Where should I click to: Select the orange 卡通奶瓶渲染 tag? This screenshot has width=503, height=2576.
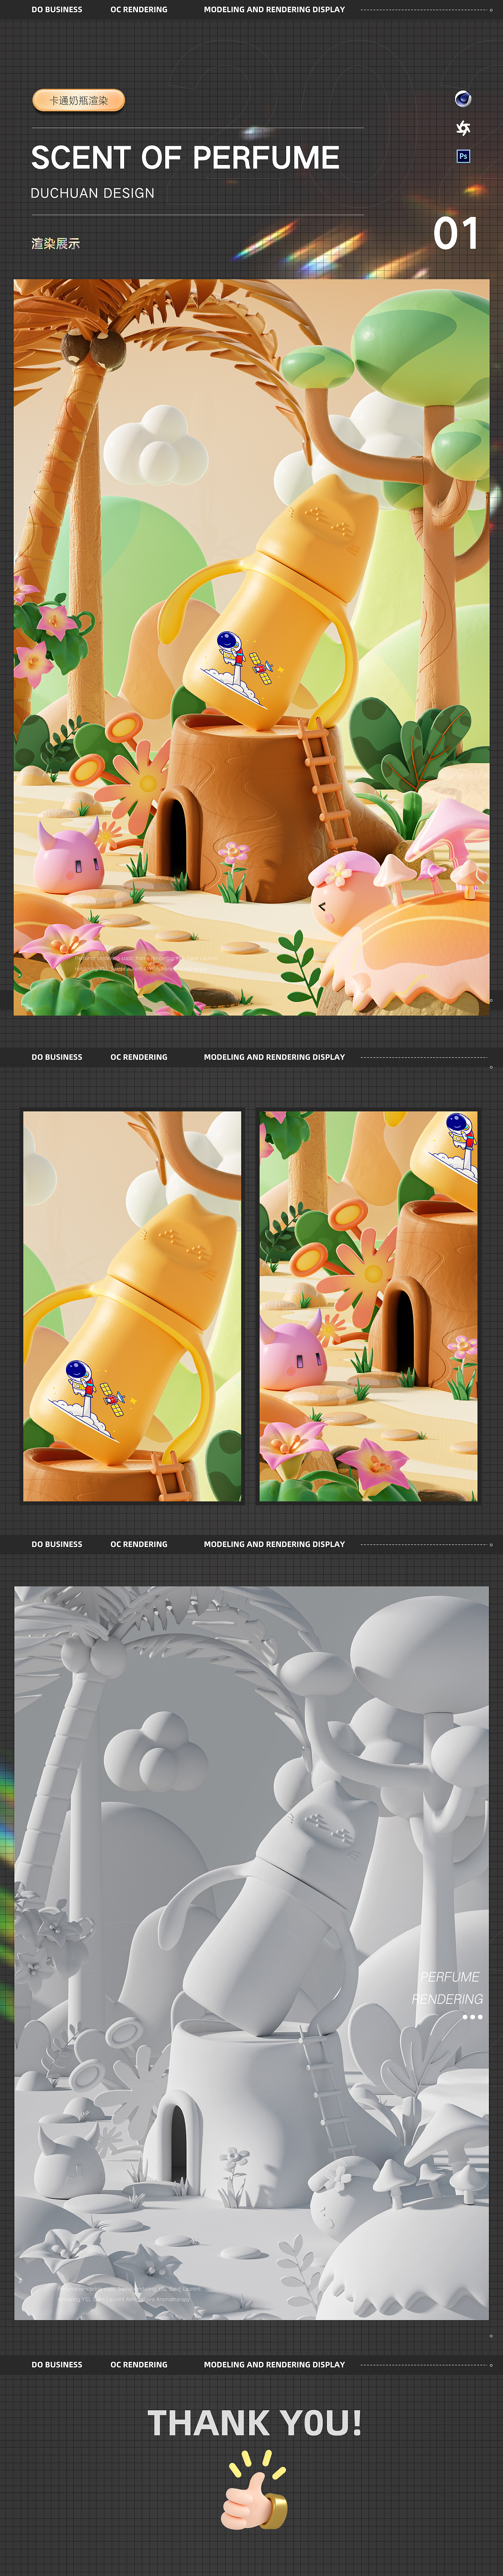(79, 100)
